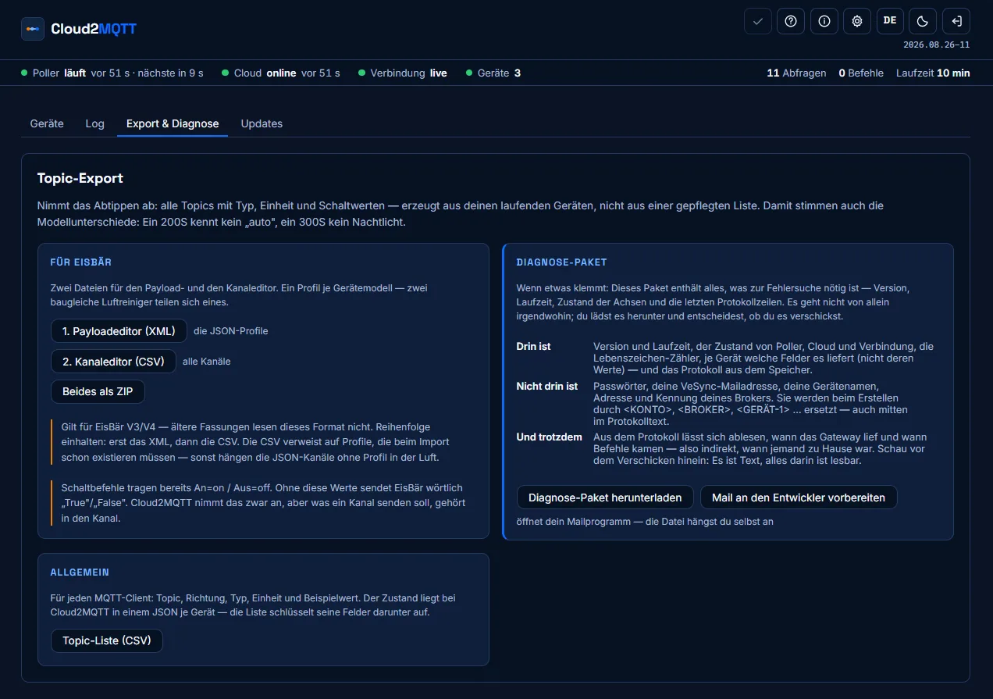Click the Nicht drin ist label
Viewport: 993px width, 699px height.
click(547, 386)
